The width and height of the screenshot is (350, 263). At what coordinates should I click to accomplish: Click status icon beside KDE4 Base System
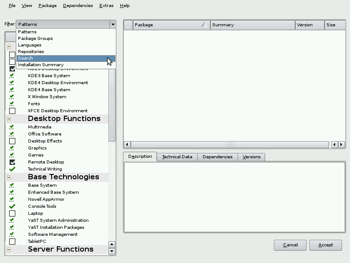(12, 90)
